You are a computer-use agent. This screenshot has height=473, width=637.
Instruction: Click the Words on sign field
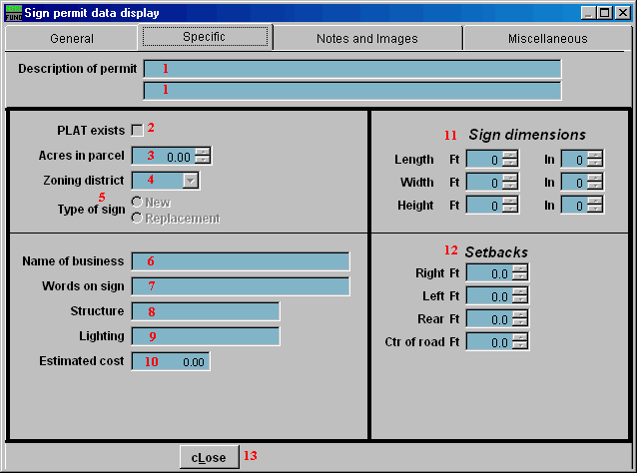point(240,286)
